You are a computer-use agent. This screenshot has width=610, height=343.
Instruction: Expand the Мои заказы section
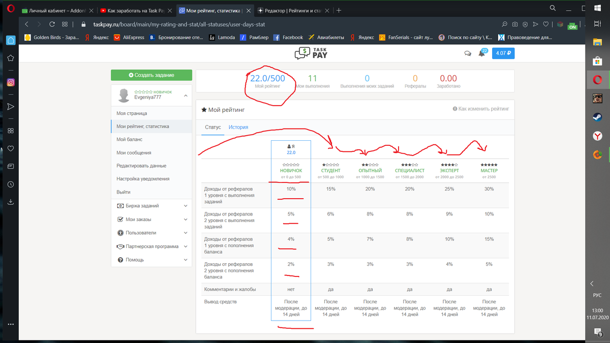151,220
